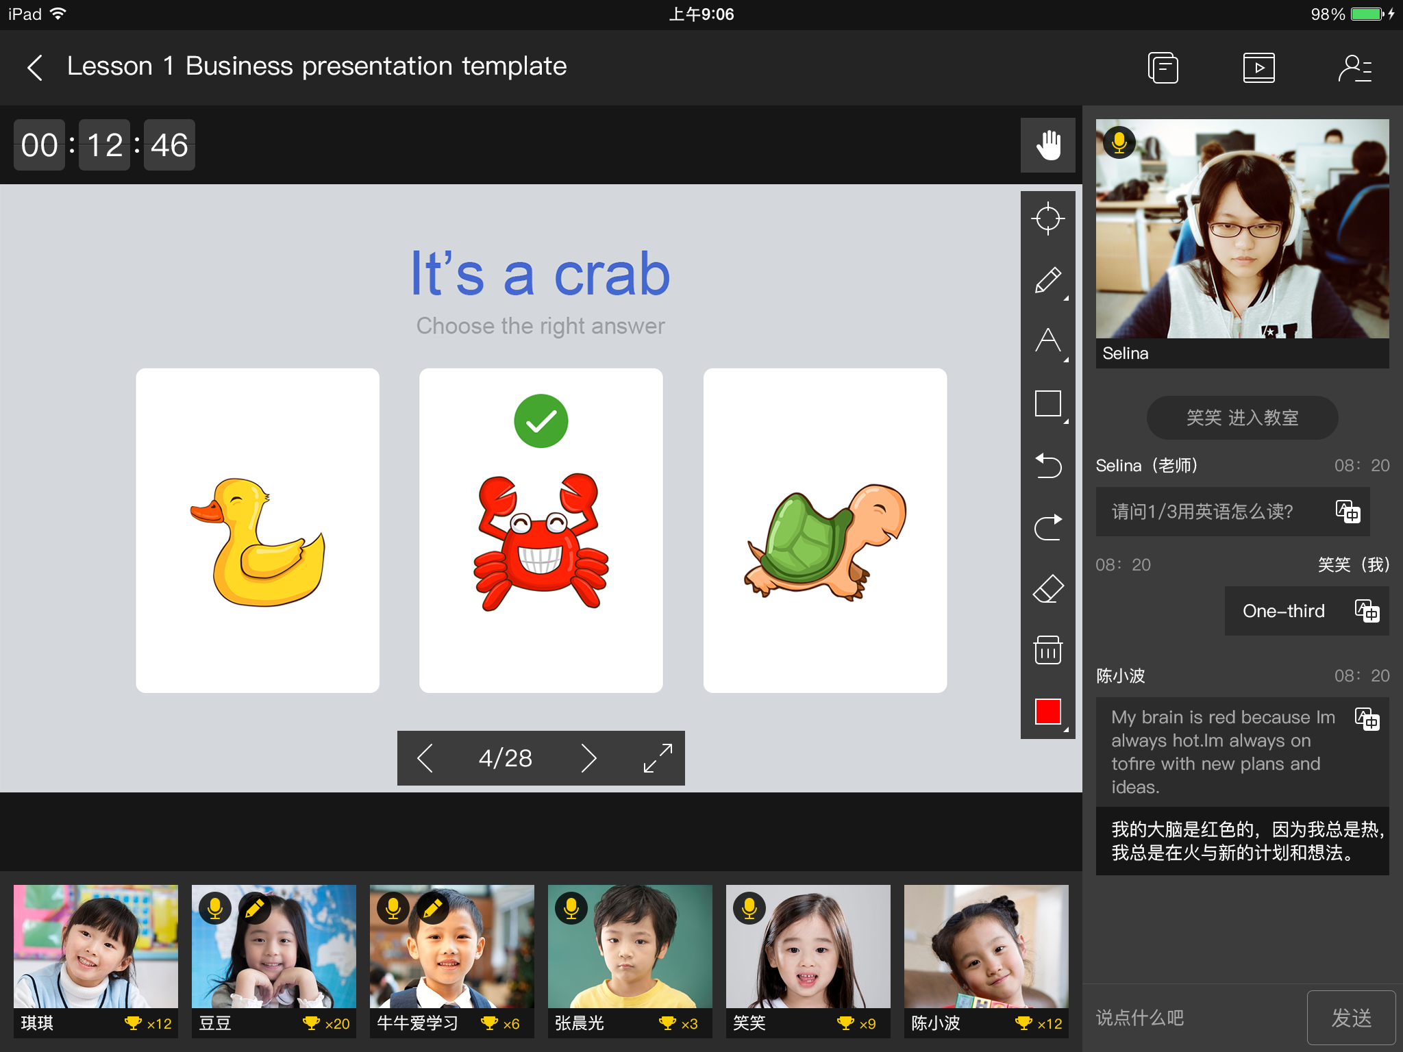The image size is (1403, 1052).
Task: Toggle microphone icon for 豆豆
Action: point(213,907)
